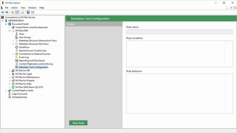Click the Export list toolbar icon
Viewport: 237px width, 133px height.
pos(22,12)
